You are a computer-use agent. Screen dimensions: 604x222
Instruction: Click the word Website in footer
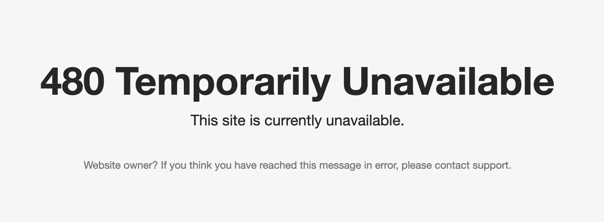pos(102,165)
